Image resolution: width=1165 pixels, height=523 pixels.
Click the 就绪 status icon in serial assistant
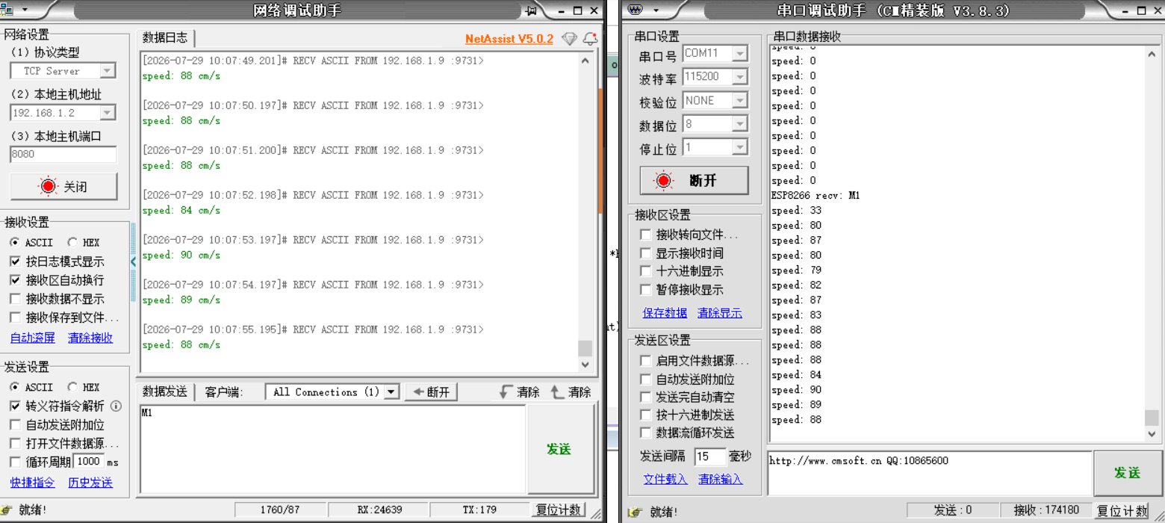click(x=636, y=512)
